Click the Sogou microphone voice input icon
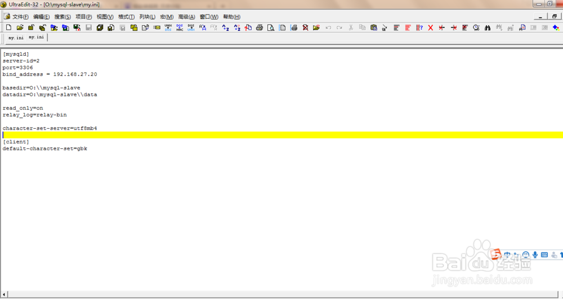This screenshot has width=563, height=299. tap(535, 255)
